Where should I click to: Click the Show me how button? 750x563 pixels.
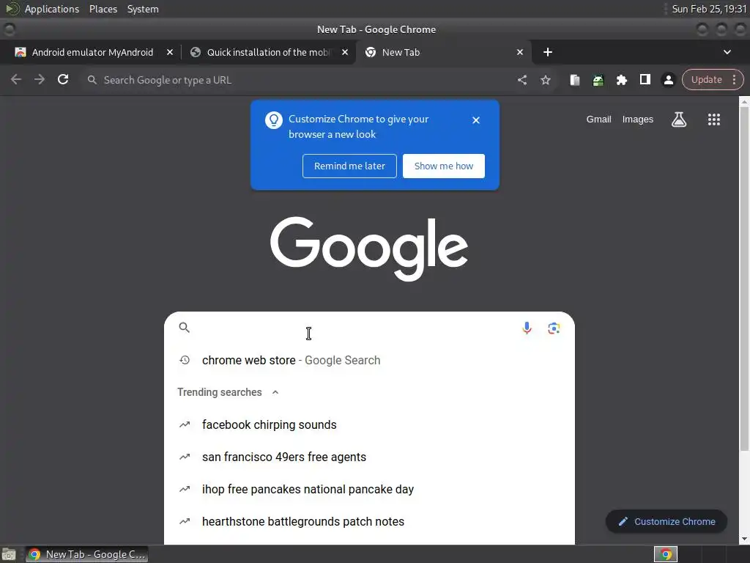point(443,166)
